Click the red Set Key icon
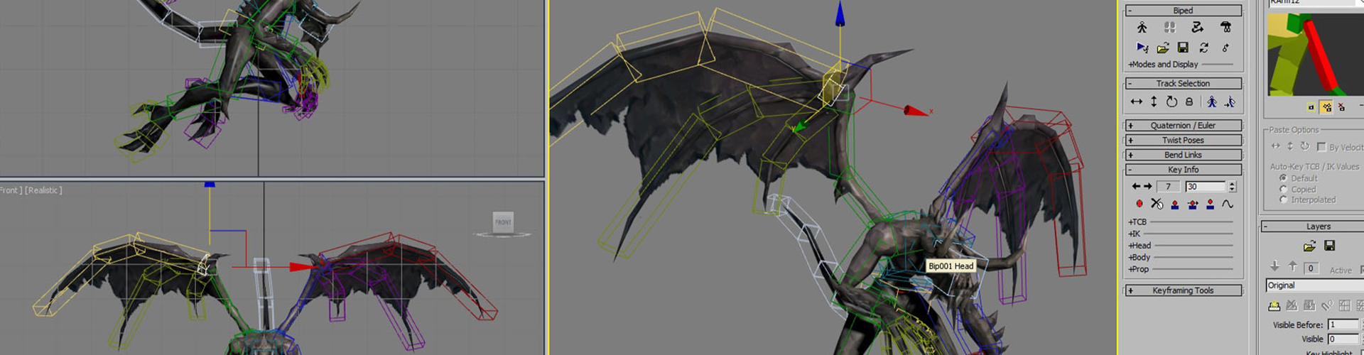The width and height of the screenshot is (1364, 355). coord(1140,204)
